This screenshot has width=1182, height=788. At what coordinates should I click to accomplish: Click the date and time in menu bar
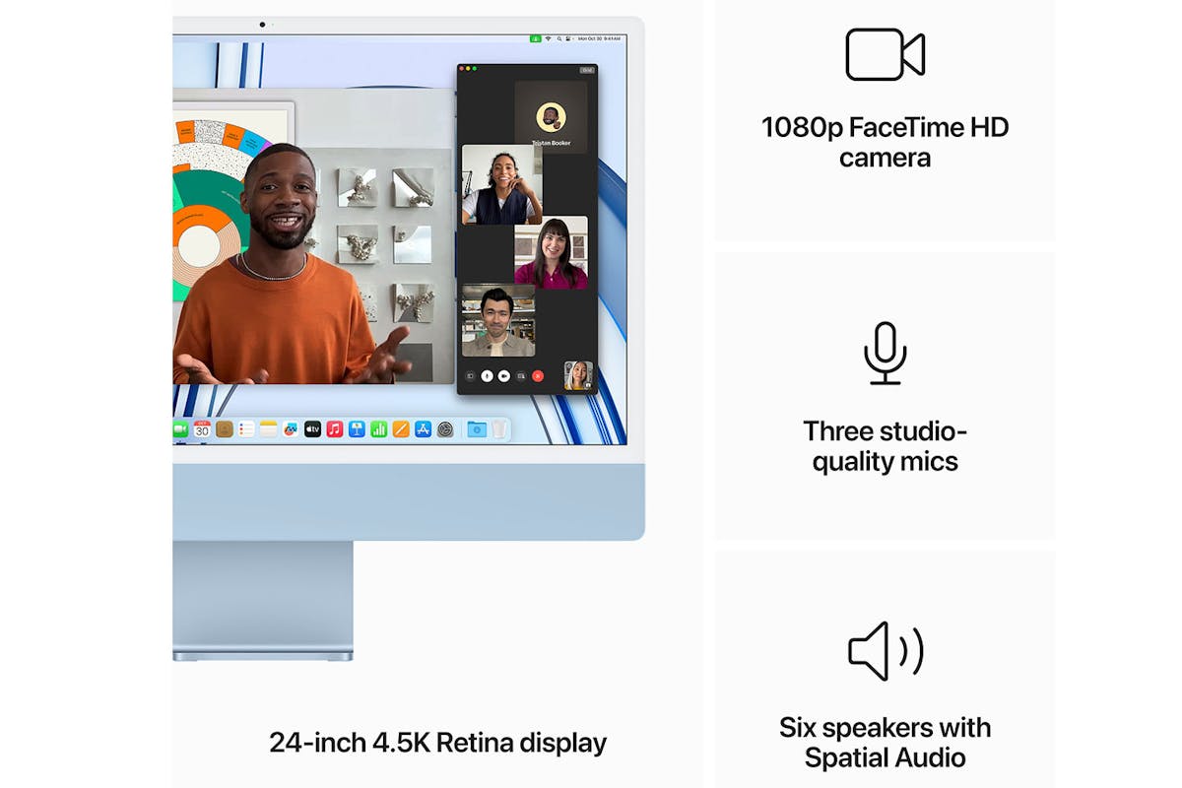(x=599, y=38)
